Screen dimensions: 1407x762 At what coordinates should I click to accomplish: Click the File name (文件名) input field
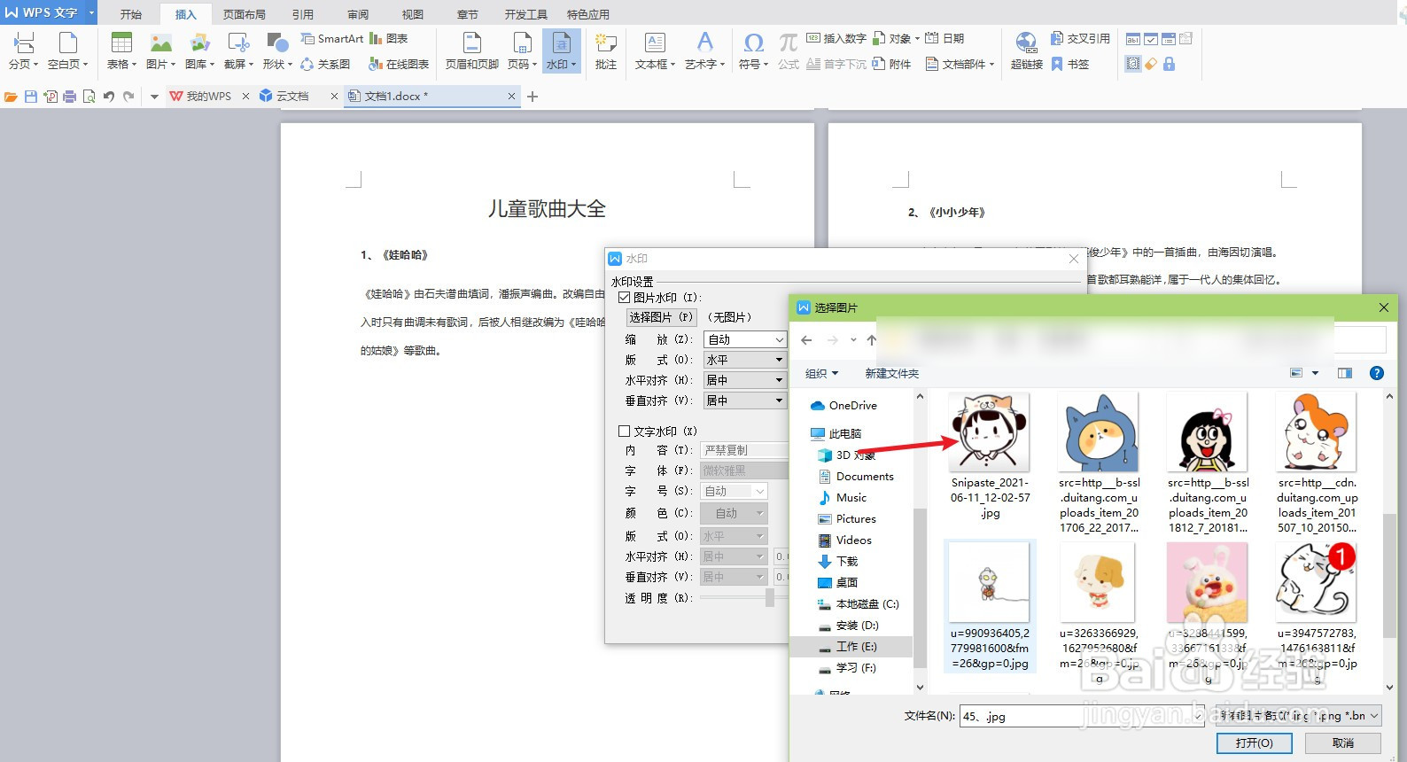[1075, 715]
